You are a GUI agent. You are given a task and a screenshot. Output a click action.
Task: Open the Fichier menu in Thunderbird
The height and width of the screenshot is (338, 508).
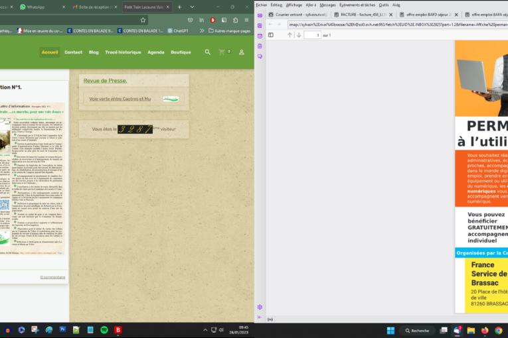(x=261, y=5)
